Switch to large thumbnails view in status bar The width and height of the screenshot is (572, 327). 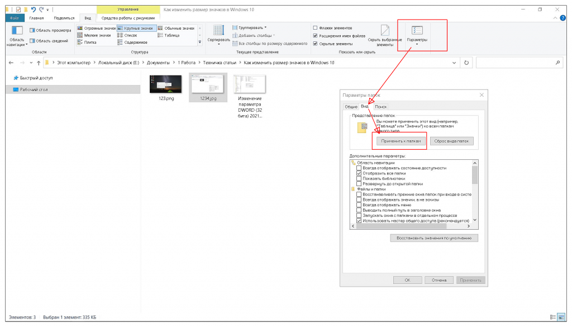point(561,317)
